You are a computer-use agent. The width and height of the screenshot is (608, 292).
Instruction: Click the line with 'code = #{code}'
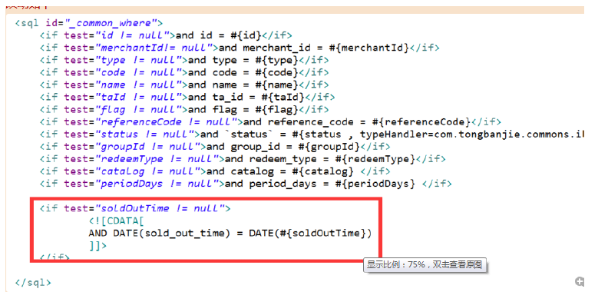coord(183,72)
